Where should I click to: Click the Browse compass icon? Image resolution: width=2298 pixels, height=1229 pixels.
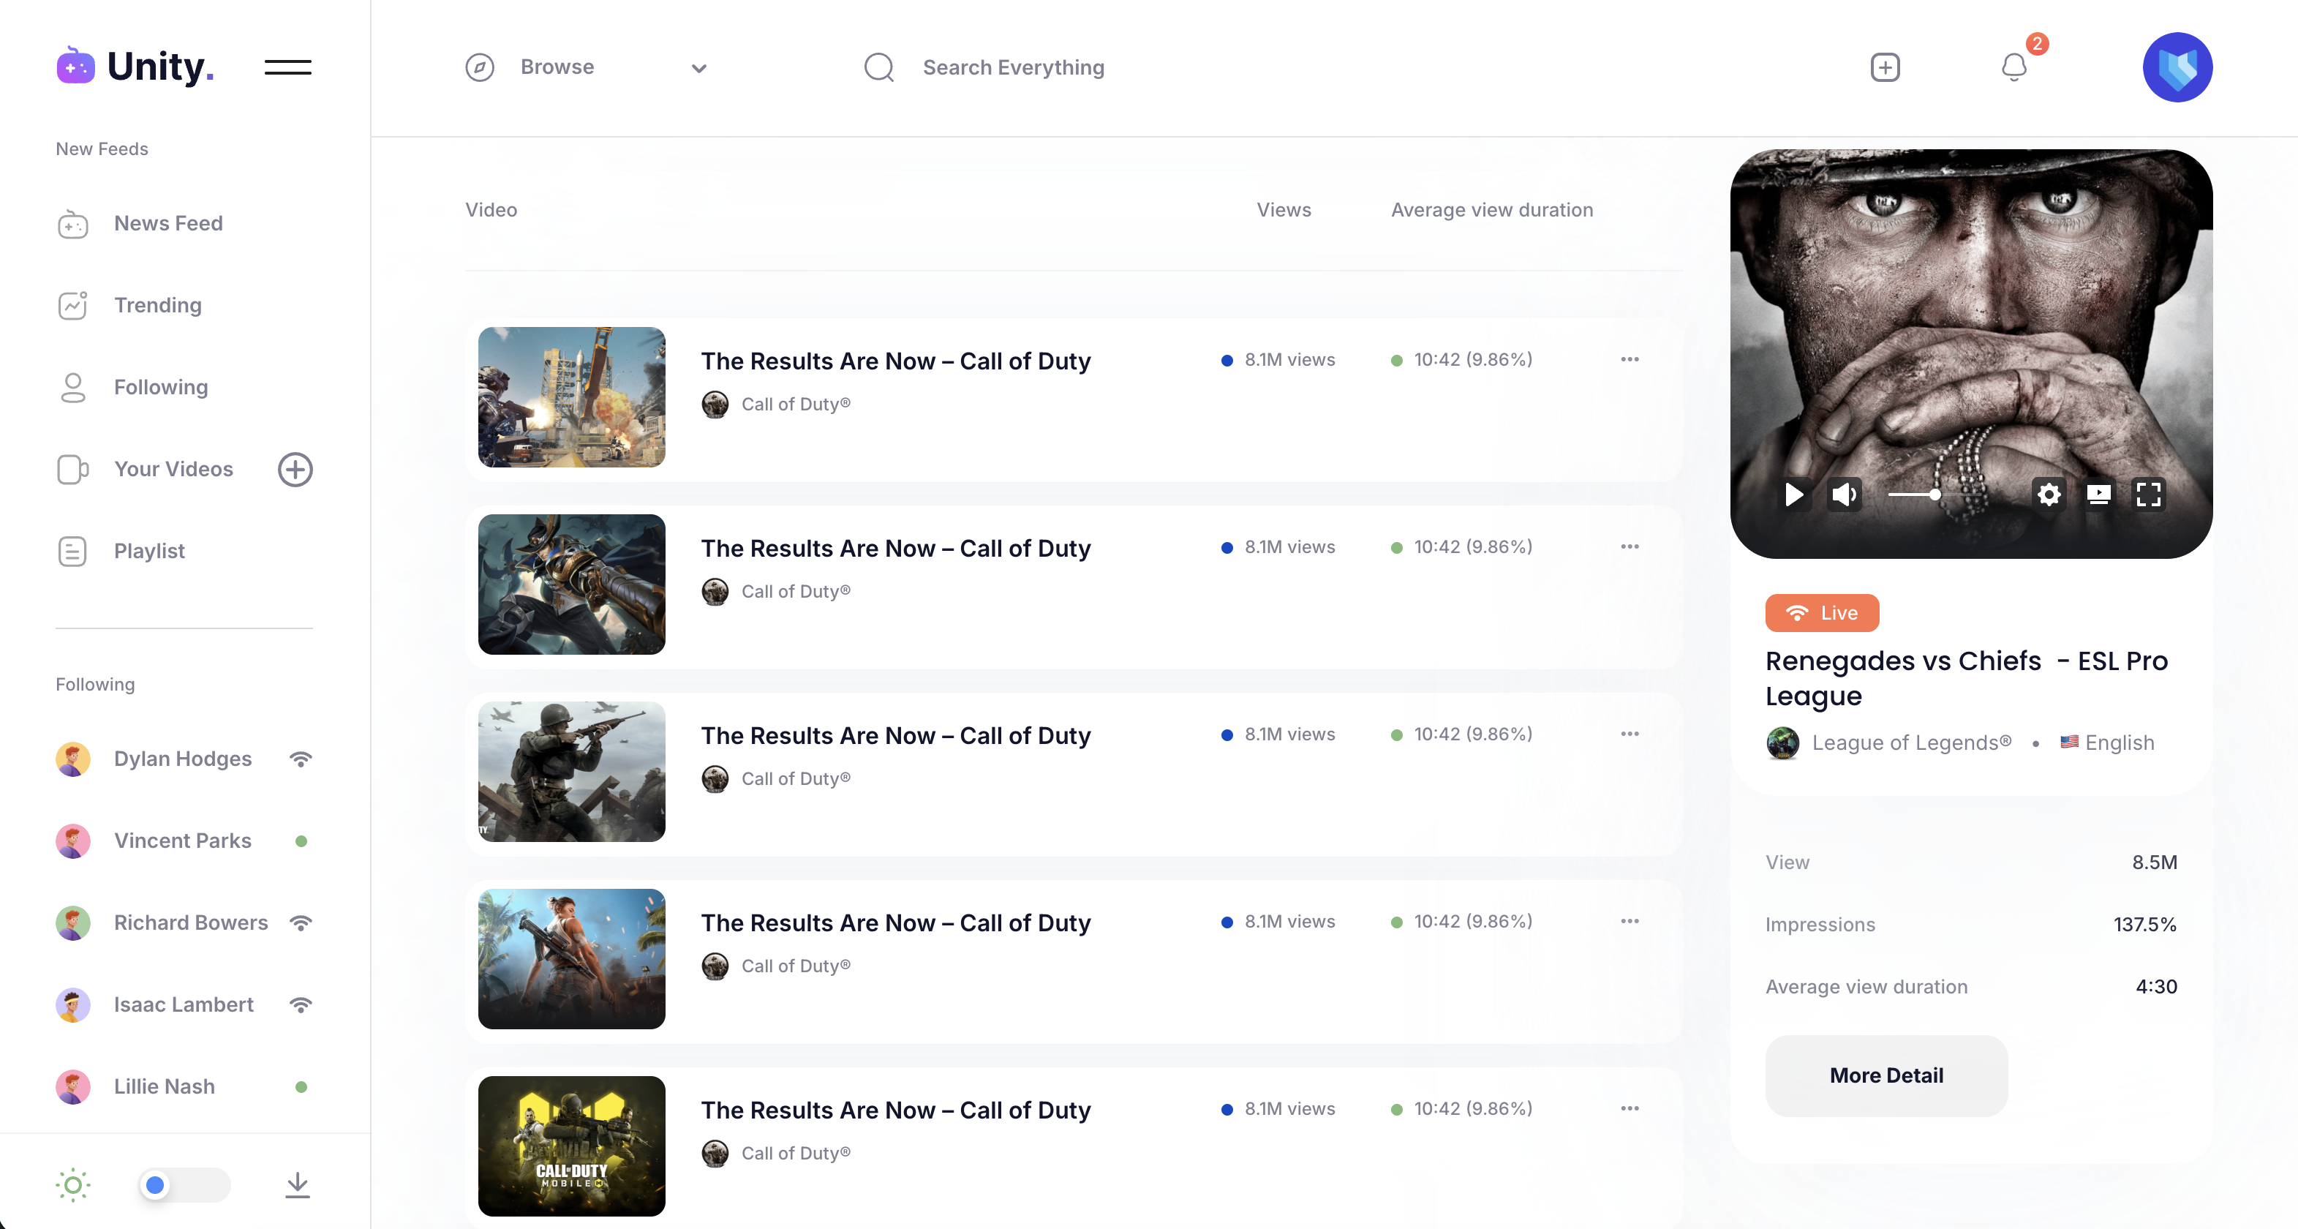pyautogui.click(x=480, y=67)
